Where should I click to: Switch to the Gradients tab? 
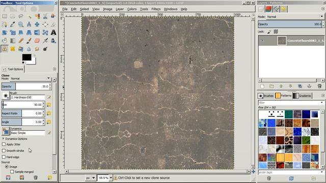click(x=302, y=96)
